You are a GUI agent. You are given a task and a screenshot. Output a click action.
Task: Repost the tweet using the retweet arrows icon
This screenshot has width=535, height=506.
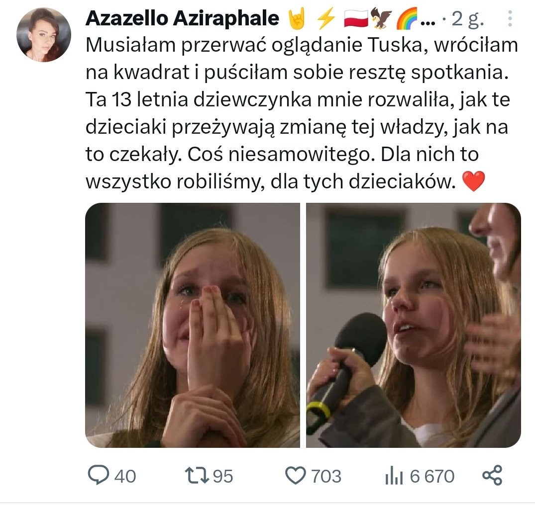pos(197,475)
